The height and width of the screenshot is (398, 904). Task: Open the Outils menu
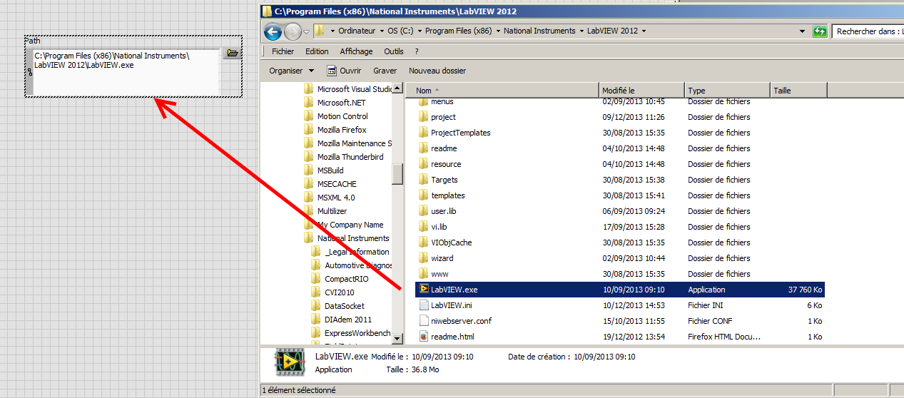(x=394, y=51)
